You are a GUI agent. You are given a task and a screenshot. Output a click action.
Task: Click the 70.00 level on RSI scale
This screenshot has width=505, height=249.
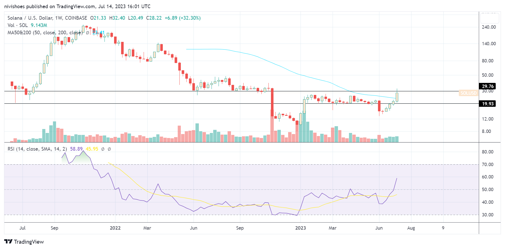pyautogui.click(x=488, y=164)
